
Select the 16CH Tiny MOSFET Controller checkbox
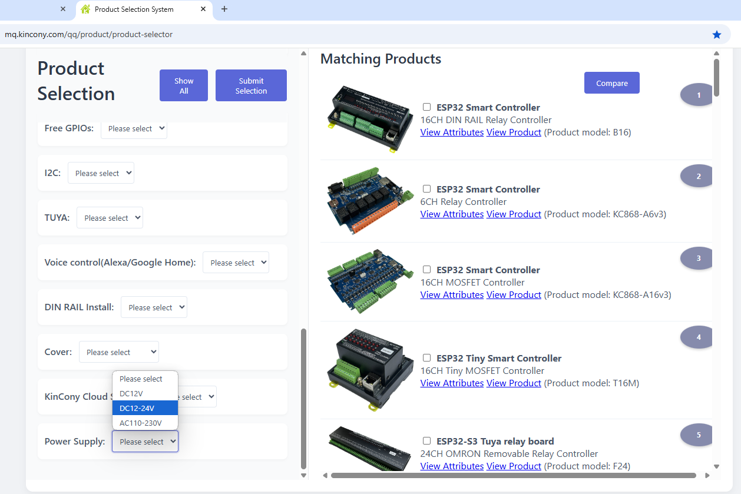click(x=427, y=358)
